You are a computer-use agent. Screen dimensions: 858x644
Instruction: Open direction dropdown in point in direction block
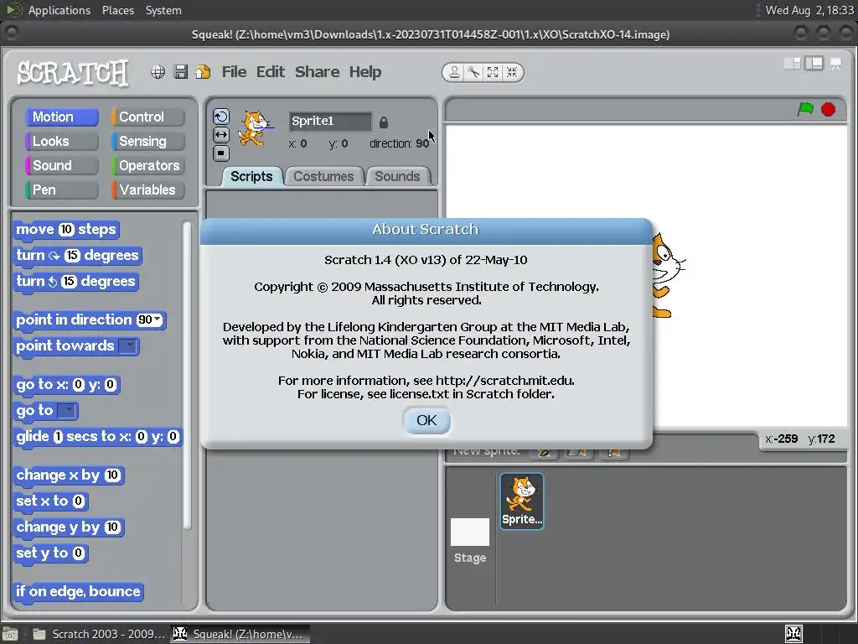click(158, 319)
